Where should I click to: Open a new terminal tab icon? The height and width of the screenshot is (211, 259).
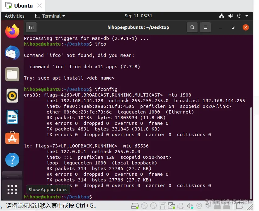point(31,27)
